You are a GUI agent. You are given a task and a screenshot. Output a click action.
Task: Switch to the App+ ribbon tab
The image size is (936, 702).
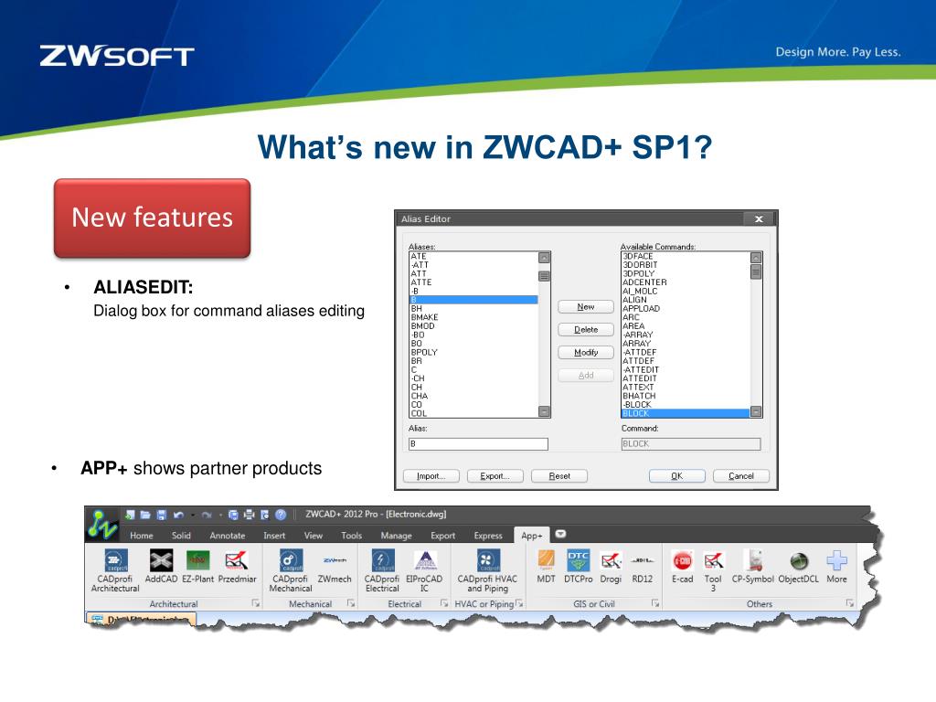pyautogui.click(x=532, y=536)
